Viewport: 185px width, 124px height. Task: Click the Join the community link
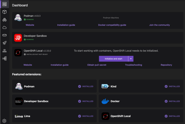pos(159,25)
